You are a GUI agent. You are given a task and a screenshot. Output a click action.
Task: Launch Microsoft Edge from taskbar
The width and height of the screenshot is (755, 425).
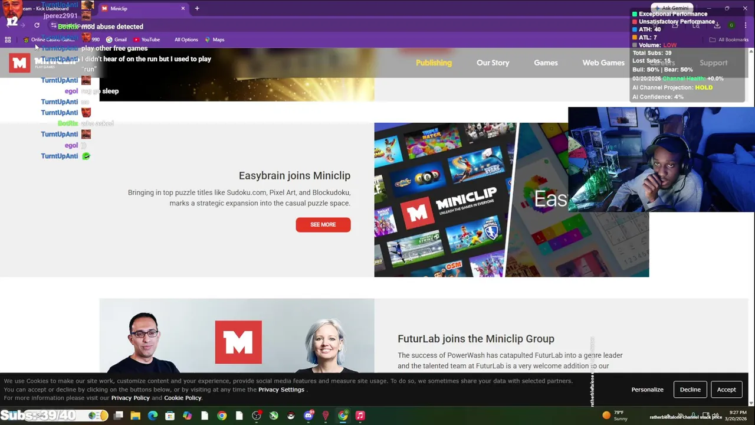(153, 416)
